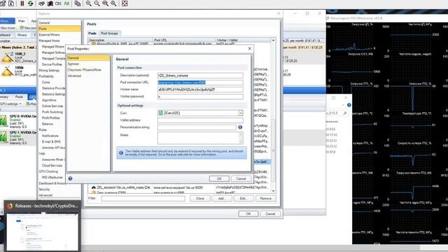The image size is (448, 252).
Task: Click OK in the Pool Properties dialog
Action: tap(219, 178)
